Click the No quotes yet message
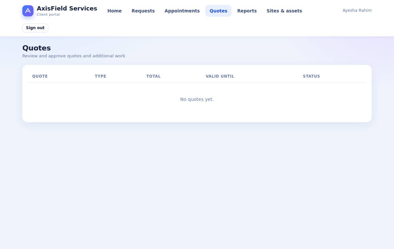Viewport: 394px width, 249px height. [x=197, y=99]
